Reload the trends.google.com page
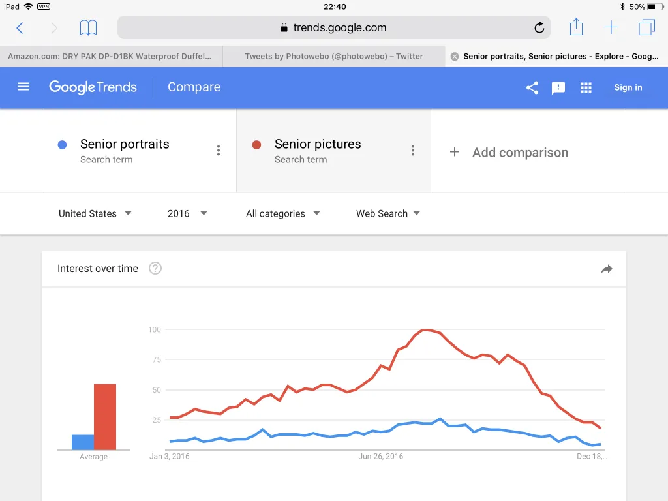The image size is (668, 501). click(539, 27)
